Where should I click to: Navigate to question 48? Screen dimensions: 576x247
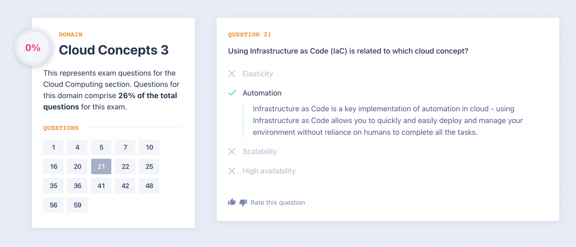tap(149, 186)
